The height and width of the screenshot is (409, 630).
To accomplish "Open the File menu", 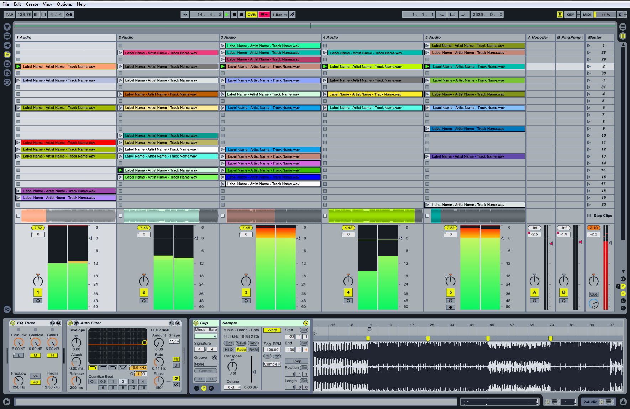I will point(6,4).
